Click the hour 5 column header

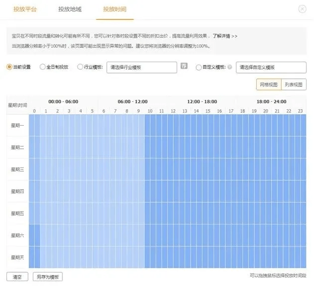92,111
